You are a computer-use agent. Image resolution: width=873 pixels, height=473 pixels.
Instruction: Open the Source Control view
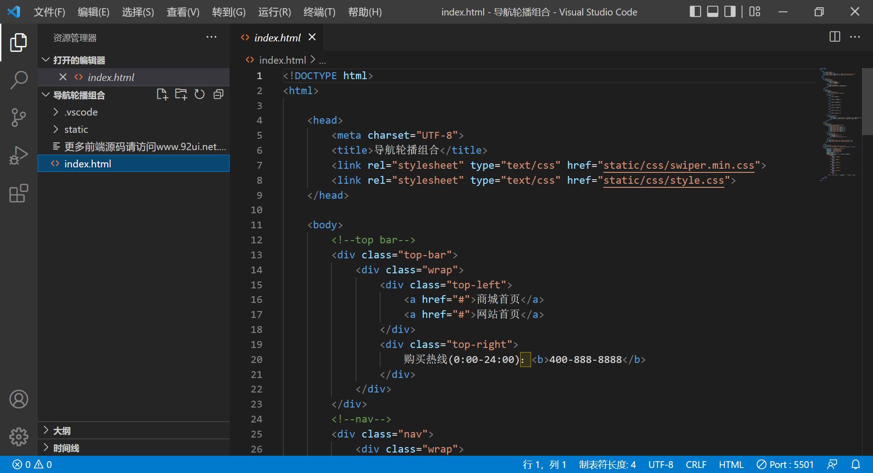[x=19, y=117]
